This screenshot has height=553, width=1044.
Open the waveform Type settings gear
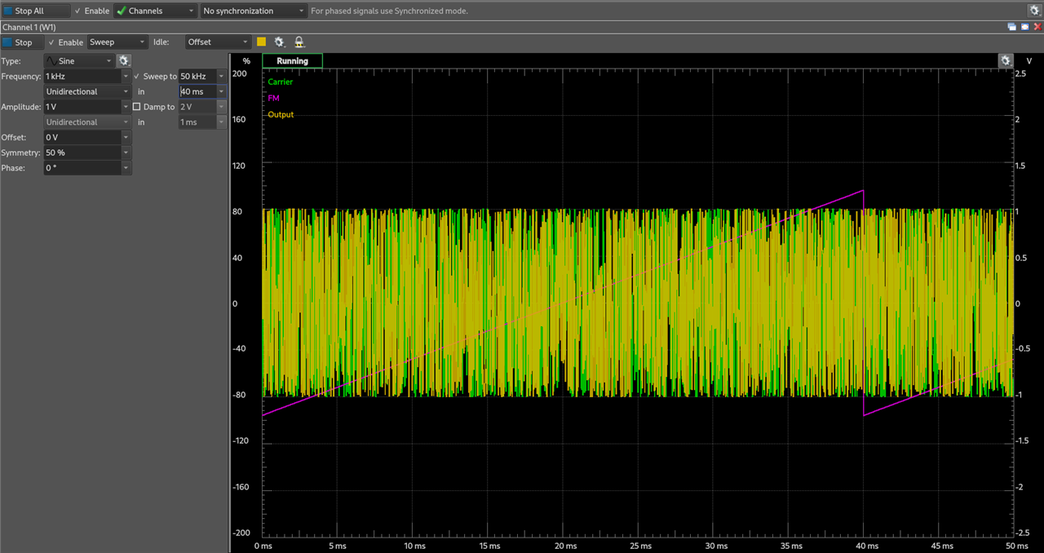point(124,61)
